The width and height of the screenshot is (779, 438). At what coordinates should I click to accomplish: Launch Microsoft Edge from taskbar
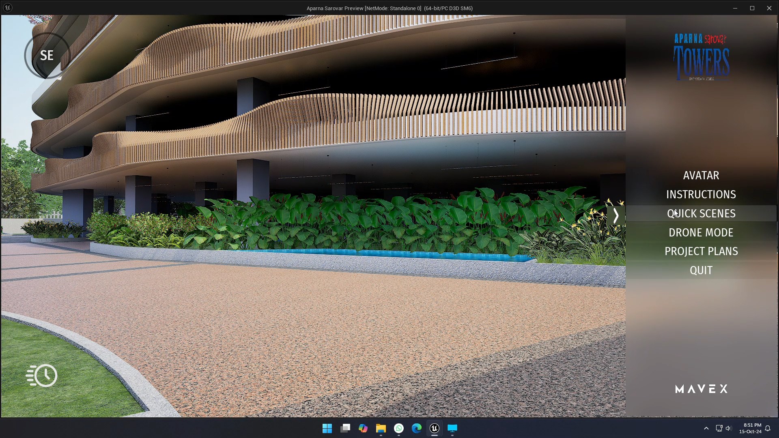coord(416,428)
